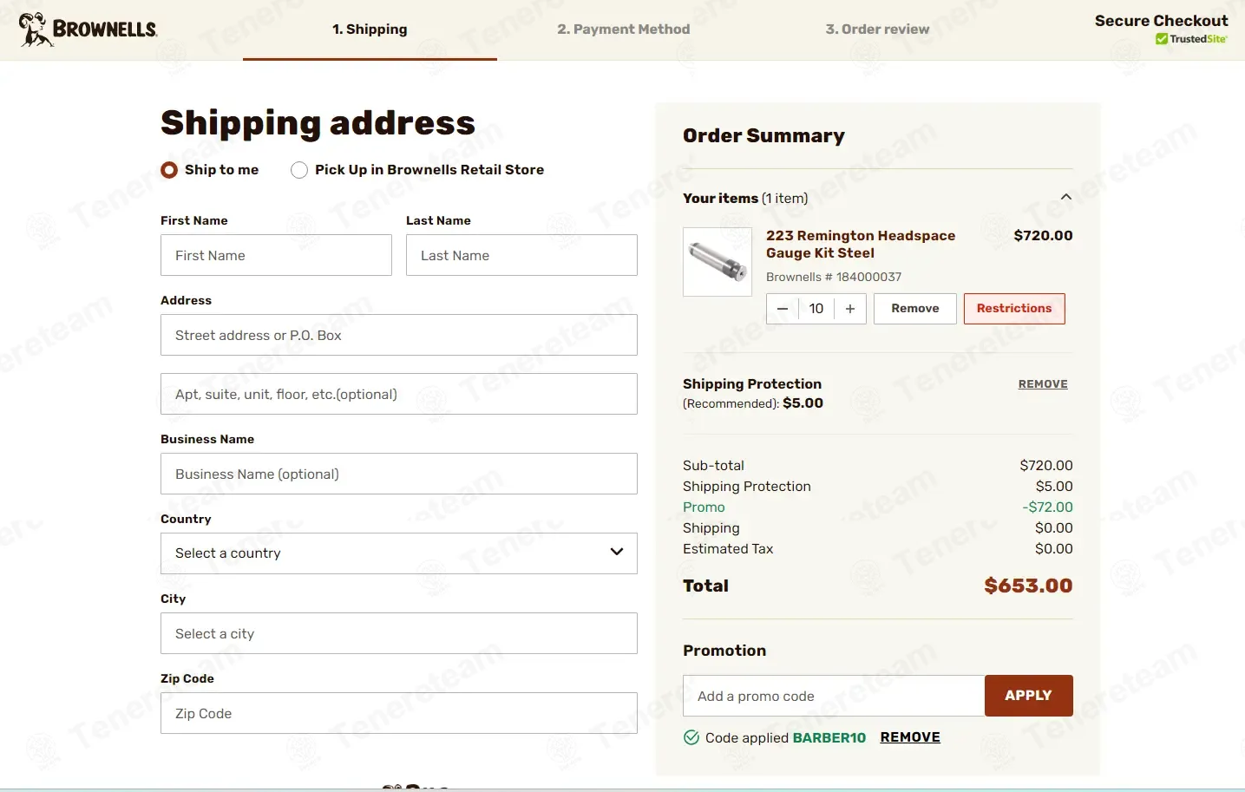
Task: Click the item price $720.00
Action: (1043, 236)
